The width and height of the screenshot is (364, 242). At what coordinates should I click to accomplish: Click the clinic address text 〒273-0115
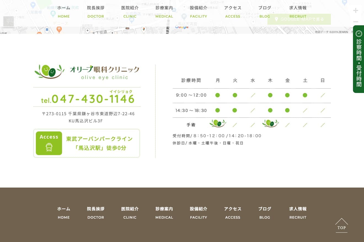(x=88, y=117)
